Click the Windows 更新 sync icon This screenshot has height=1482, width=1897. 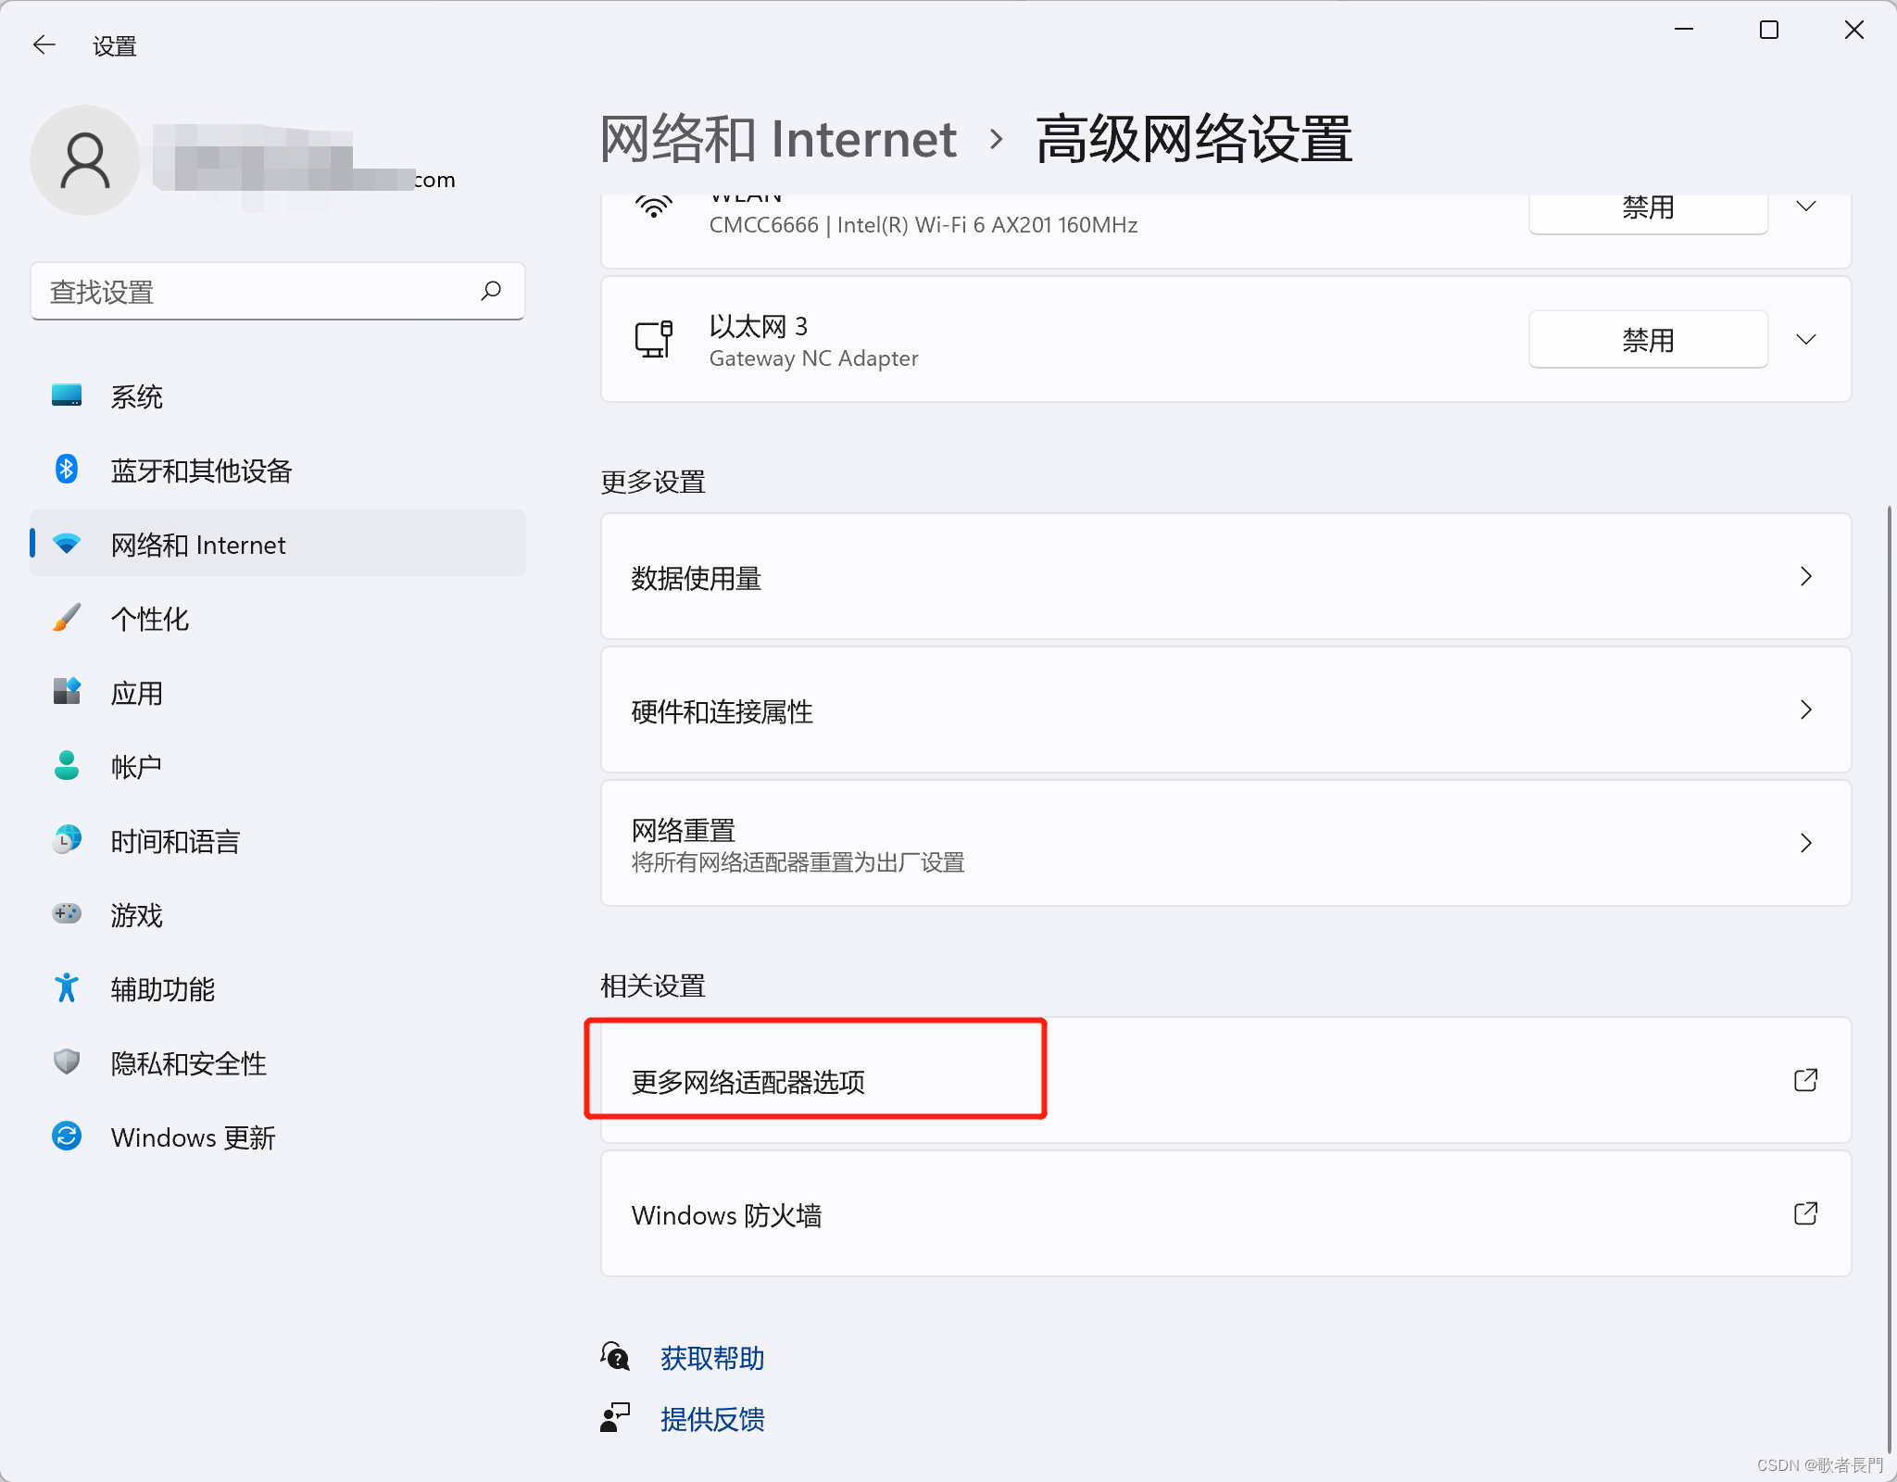tap(66, 1137)
